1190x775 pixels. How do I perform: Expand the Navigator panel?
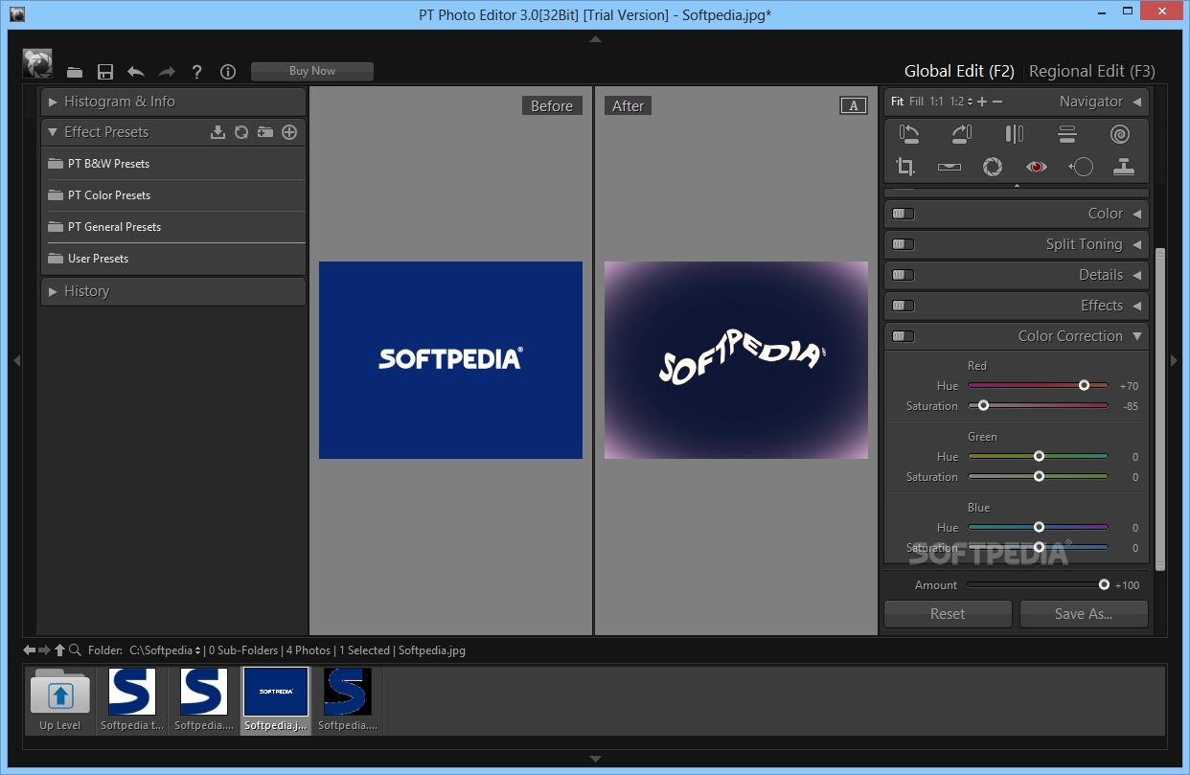pos(1137,102)
